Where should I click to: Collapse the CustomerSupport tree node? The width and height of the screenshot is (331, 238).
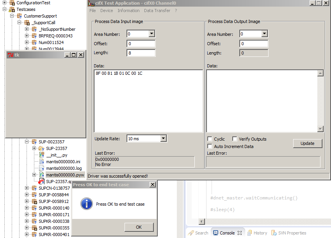[x=12, y=16]
